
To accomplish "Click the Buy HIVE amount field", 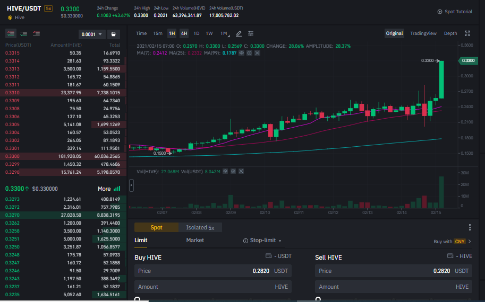I will (213, 287).
